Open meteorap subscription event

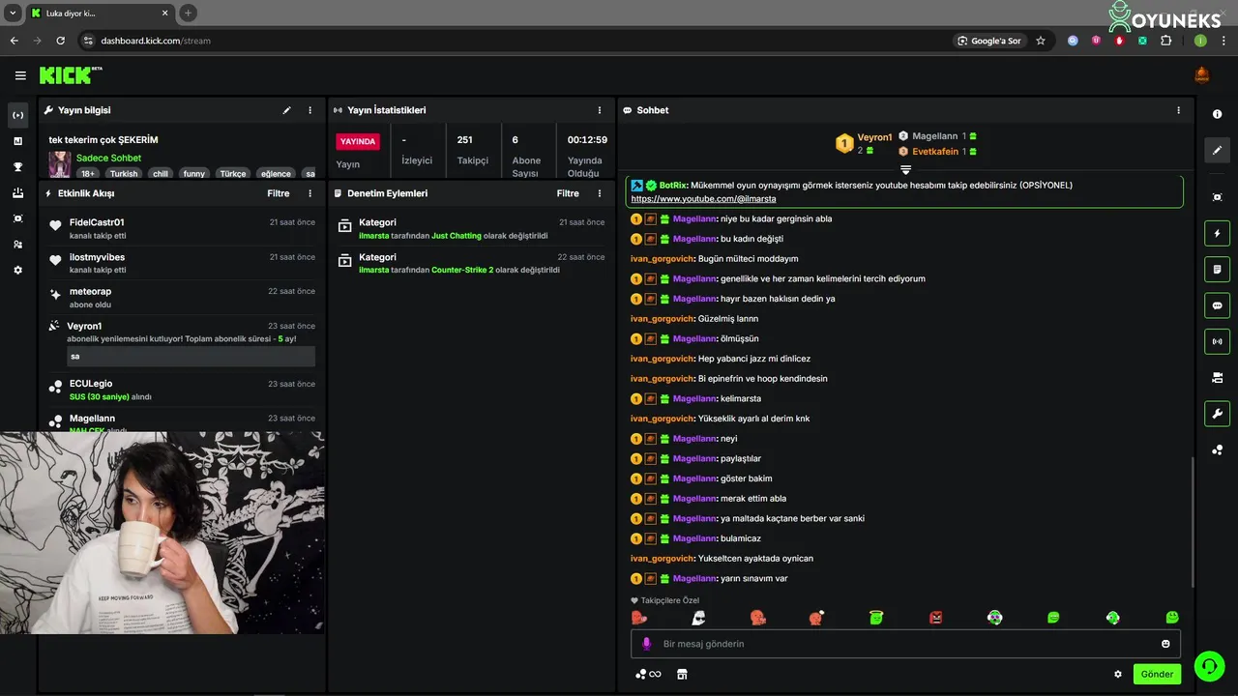[90, 291]
